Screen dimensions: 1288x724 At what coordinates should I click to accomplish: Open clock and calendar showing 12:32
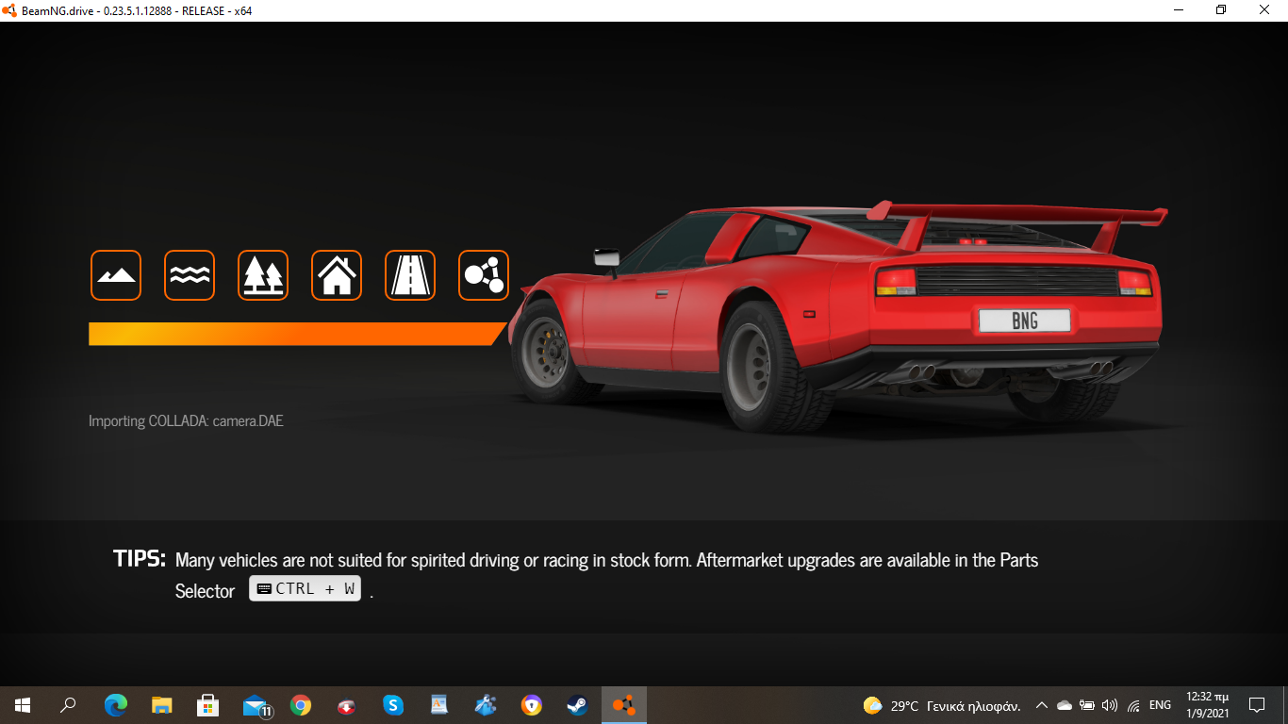coord(1207,705)
